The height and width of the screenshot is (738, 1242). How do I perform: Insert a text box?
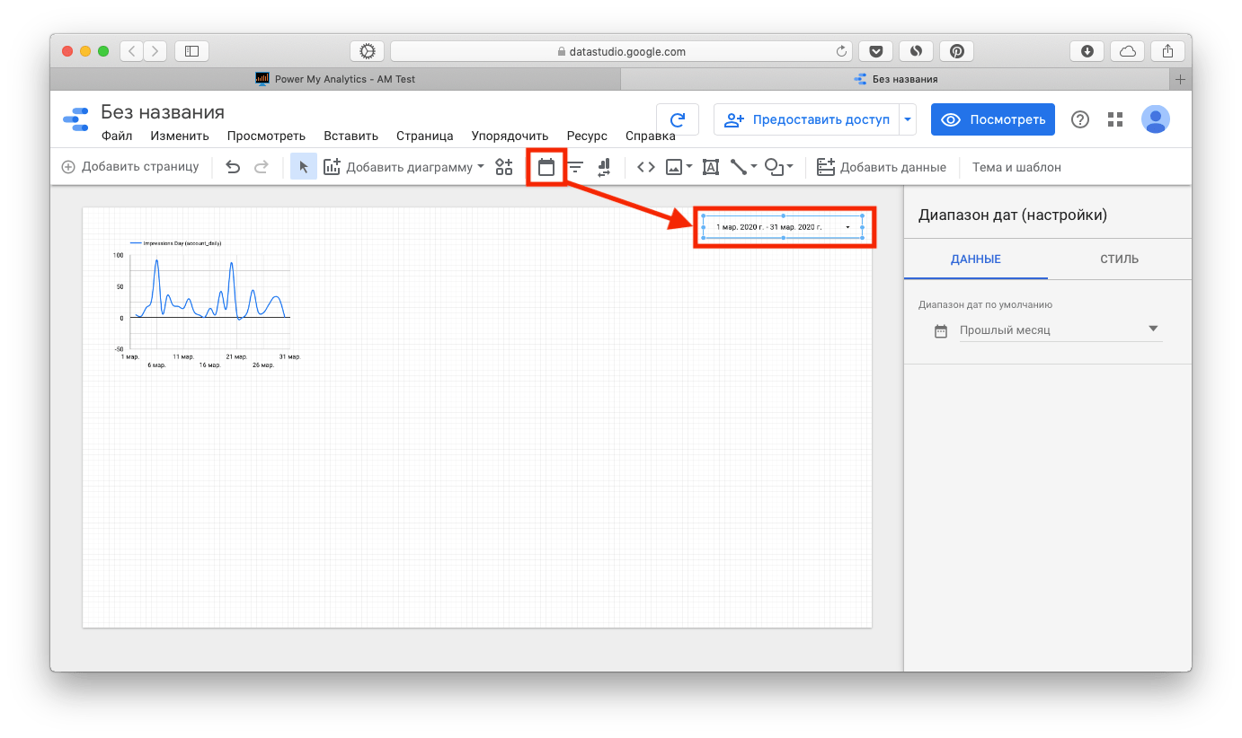[711, 167]
